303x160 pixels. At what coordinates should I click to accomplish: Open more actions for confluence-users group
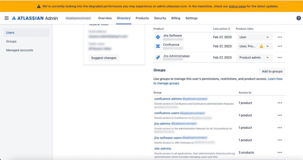(x=280, y=115)
